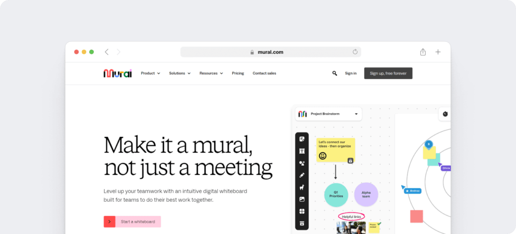516x234 pixels.
Task: Click the blue pin marker on the yellow square
Action: pos(428,144)
